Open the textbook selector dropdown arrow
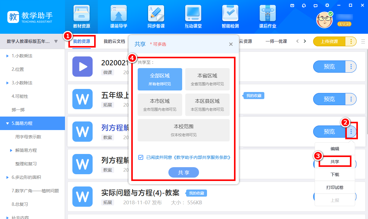 (x=56, y=41)
